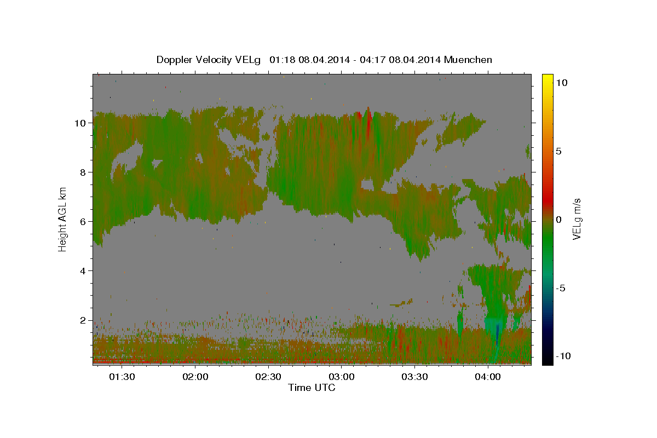Select the 02:30 time tick label

tap(268, 377)
